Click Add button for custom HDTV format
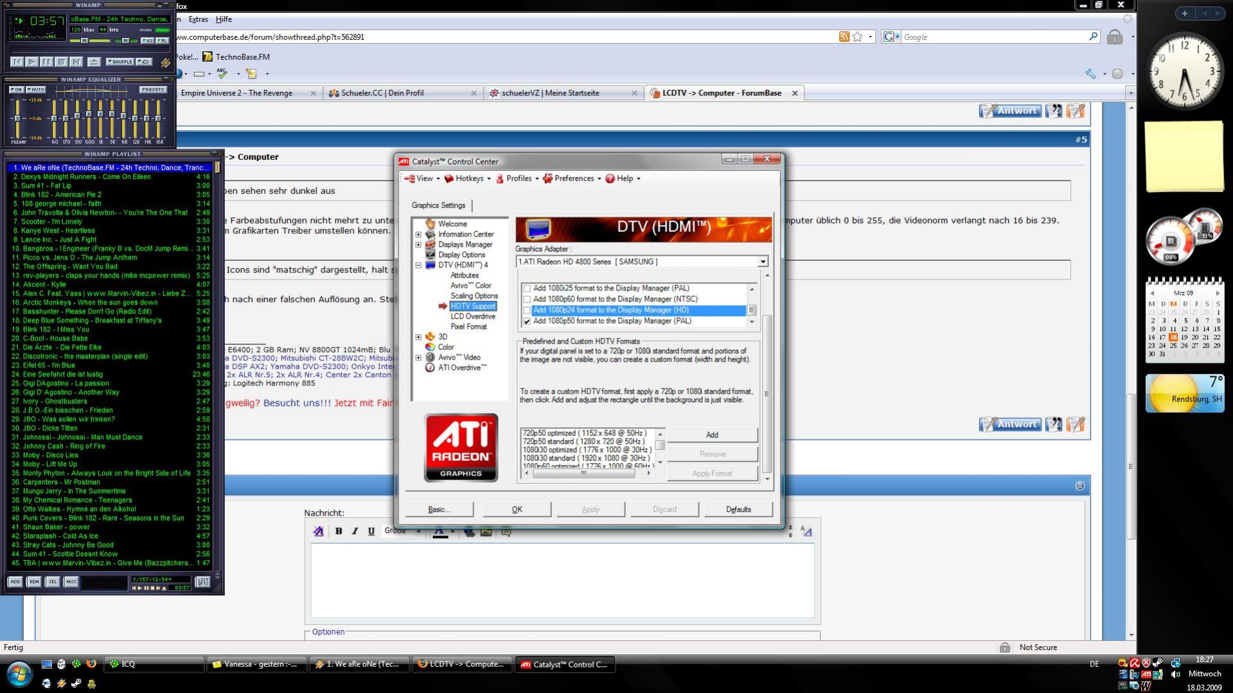1233x693 pixels. click(x=712, y=435)
